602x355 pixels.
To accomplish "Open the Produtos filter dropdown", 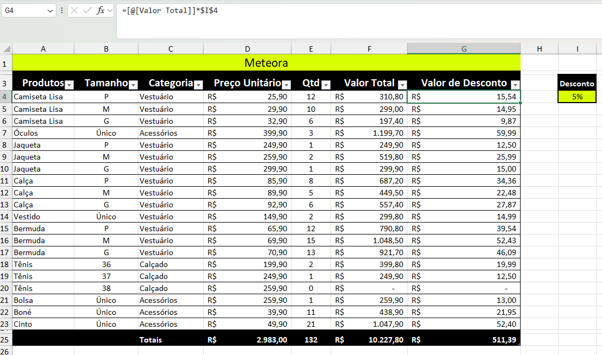I will click(x=69, y=85).
